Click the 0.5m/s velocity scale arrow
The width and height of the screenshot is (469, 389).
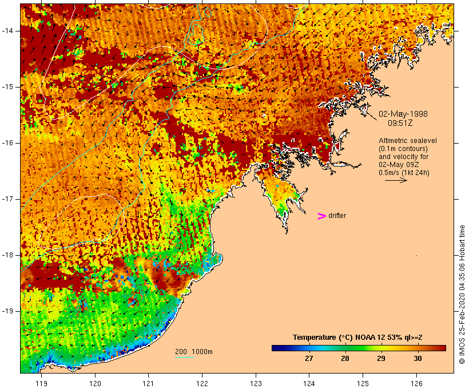[396, 180]
